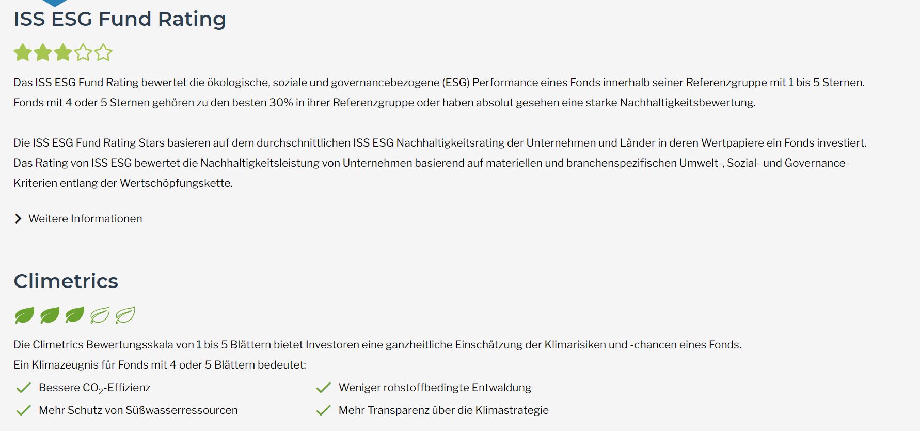Click the blue arrow above the heading
Viewport: 920px width, 431px height.
(54, 2)
